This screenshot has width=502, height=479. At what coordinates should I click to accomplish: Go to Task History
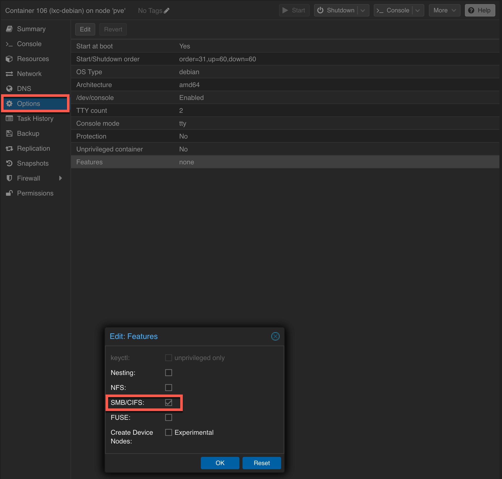pyautogui.click(x=36, y=118)
